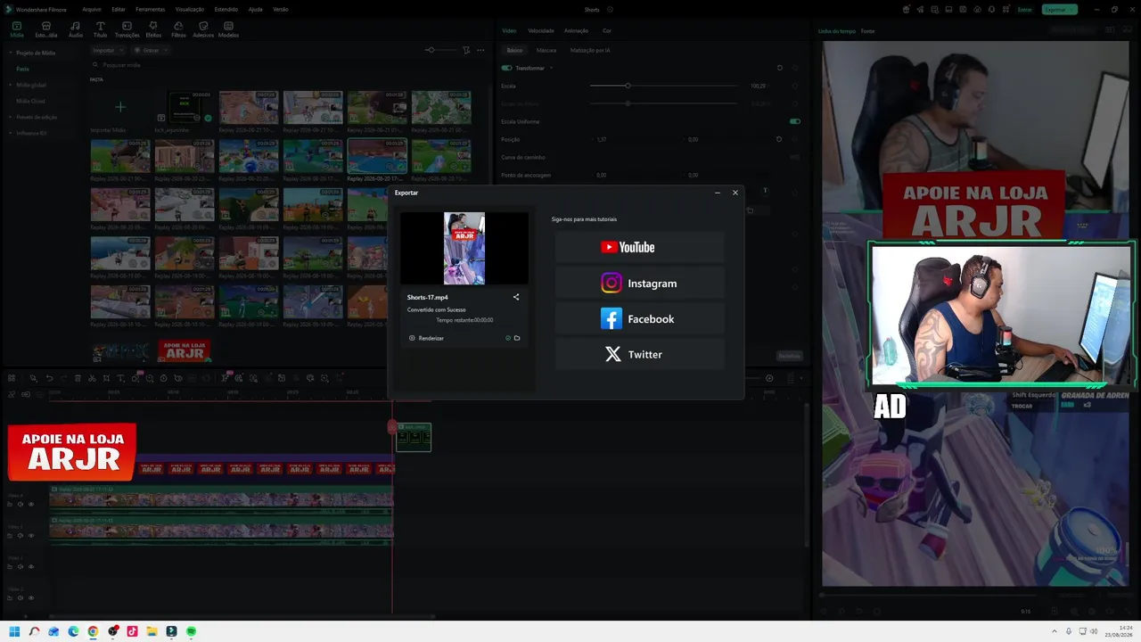1141x642 pixels.
Task: Click the Renderizar button in Export dialog
Action: click(x=427, y=338)
